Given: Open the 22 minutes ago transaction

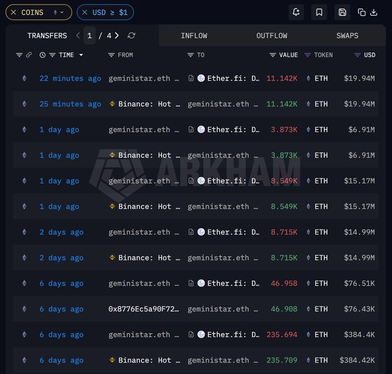Looking at the screenshot, I should coord(70,78).
